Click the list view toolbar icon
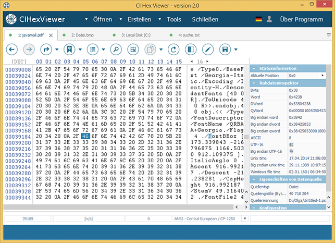This screenshot has width=335, height=243. (93, 50)
